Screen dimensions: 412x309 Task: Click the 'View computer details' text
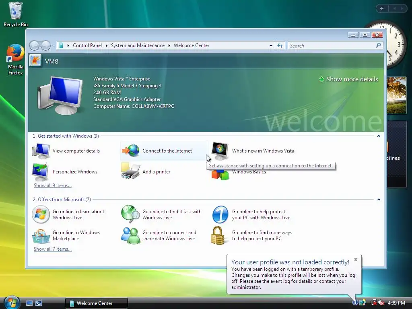pos(76,151)
